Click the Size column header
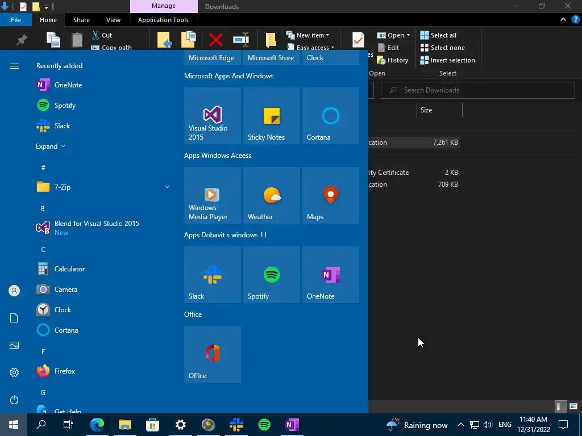 click(x=439, y=110)
